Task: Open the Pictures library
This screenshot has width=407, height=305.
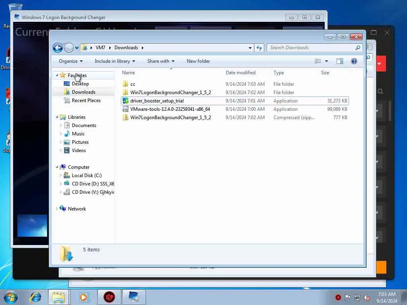Action: point(80,142)
